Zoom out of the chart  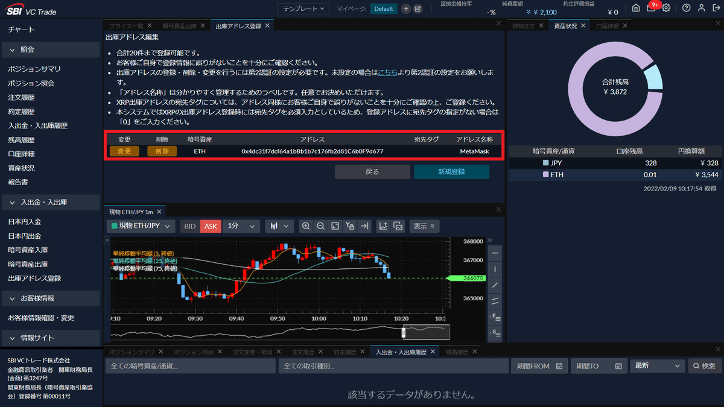point(320,226)
